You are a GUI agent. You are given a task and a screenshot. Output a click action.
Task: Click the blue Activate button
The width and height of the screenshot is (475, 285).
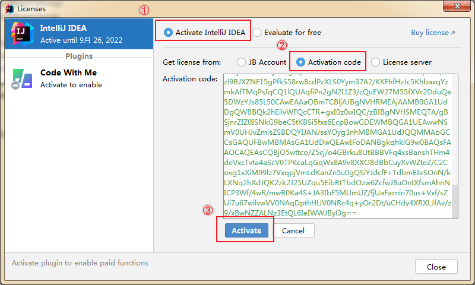pyautogui.click(x=246, y=230)
